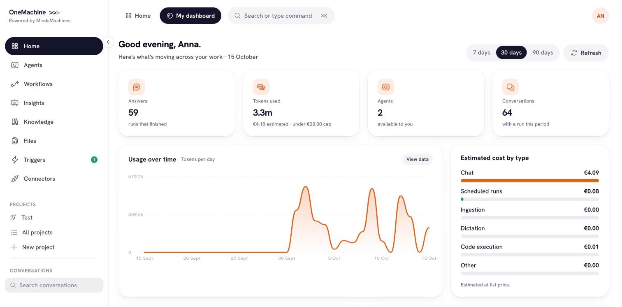Click the Agents card robot icon
The image size is (622, 307).
click(x=386, y=87)
